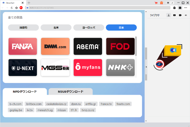Image resolution: width=190 pixels, height=127 pixels.
Task: Reload page with refresh icon
Action: coord(12,8)
